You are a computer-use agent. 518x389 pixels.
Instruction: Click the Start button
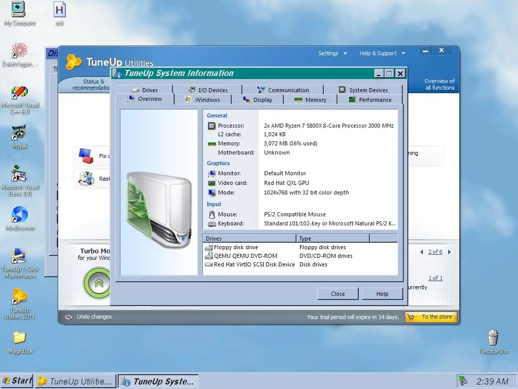(x=17, y=381)
